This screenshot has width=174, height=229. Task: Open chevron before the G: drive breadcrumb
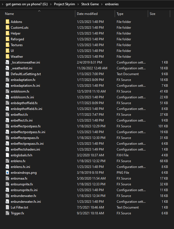pos(2,4)
